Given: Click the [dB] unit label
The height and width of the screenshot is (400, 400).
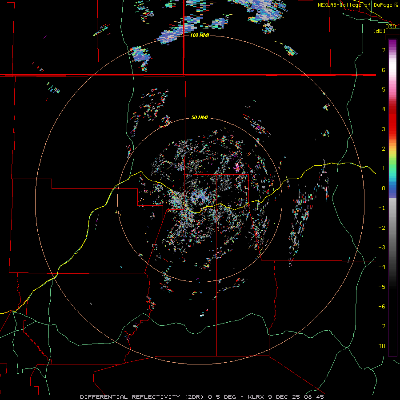Looking at the screenshot, I should pyautogui.click(x=380, y=31).
